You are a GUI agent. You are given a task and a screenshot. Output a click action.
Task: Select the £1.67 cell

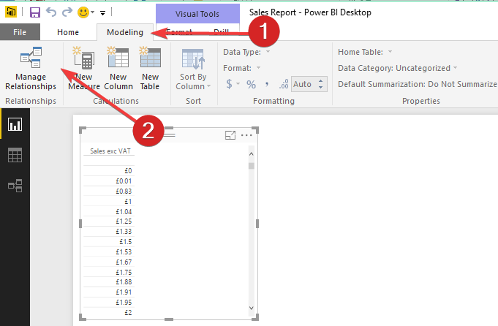coord(124,262)
